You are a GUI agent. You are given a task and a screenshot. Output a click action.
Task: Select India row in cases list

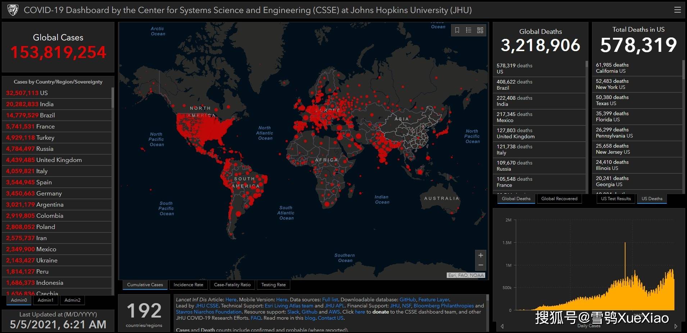tap(57, 104)
